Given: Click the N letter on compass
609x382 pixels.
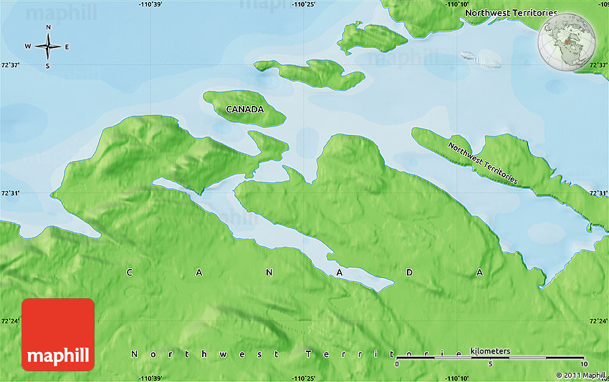Looking at the screenshot, I should point(48,28).
